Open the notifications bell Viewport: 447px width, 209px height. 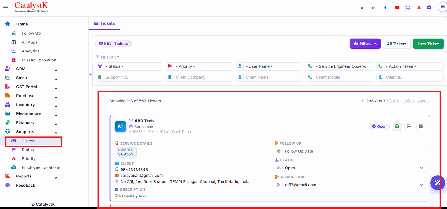click(419, 8)
